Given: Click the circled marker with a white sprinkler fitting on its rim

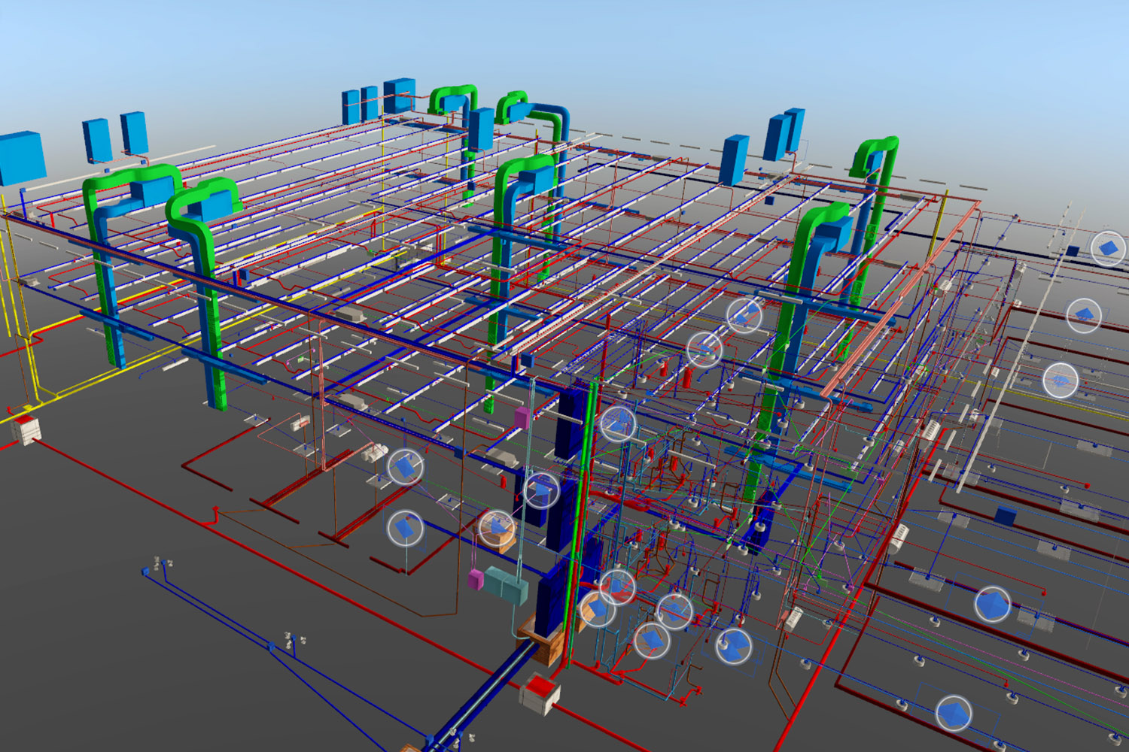Looking at the screenshot, I should coord(734,646).
